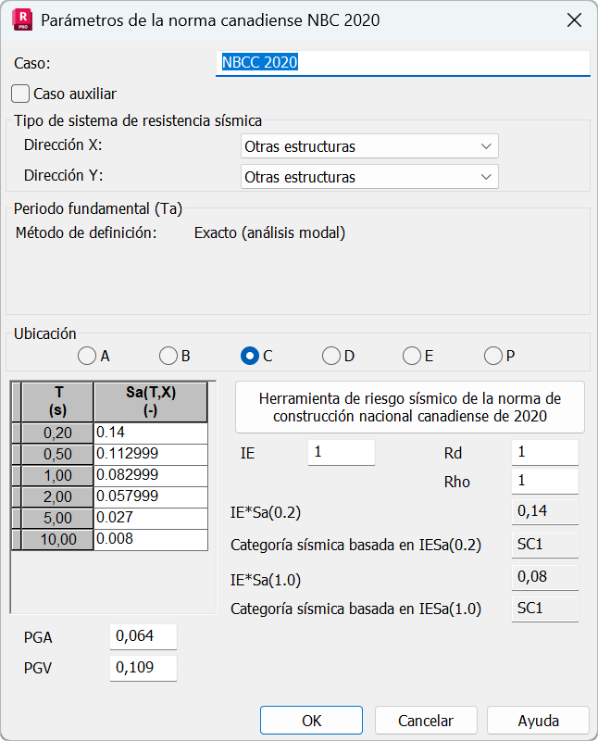Click the T row header 0,50
598x741 pixels.
coord(57,454)
